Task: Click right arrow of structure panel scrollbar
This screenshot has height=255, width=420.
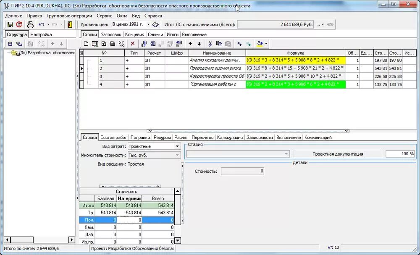Action: tap(71, 240)
